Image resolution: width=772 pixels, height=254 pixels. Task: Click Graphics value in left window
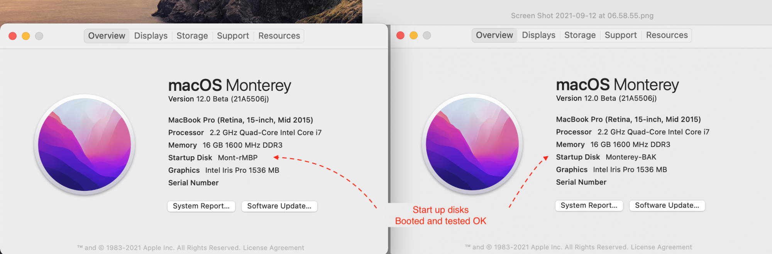(242, 170)
